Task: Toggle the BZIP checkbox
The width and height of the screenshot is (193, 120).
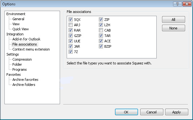Action: point(101,46)
